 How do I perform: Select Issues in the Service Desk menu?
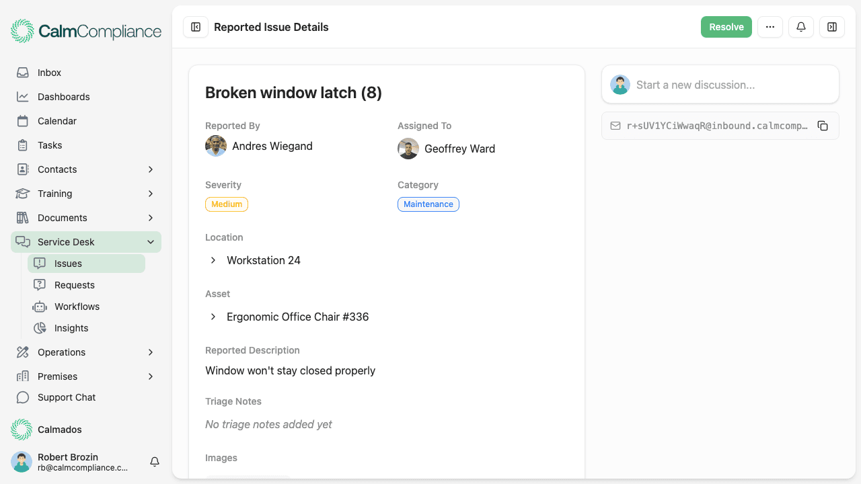point(69,263)
